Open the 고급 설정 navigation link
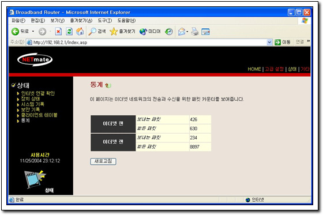323x215 pixels. pos(274,69)
